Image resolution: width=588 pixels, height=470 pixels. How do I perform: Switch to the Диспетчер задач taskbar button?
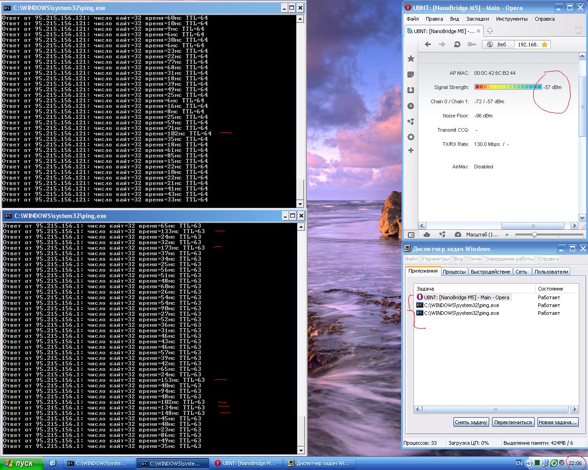321,463
